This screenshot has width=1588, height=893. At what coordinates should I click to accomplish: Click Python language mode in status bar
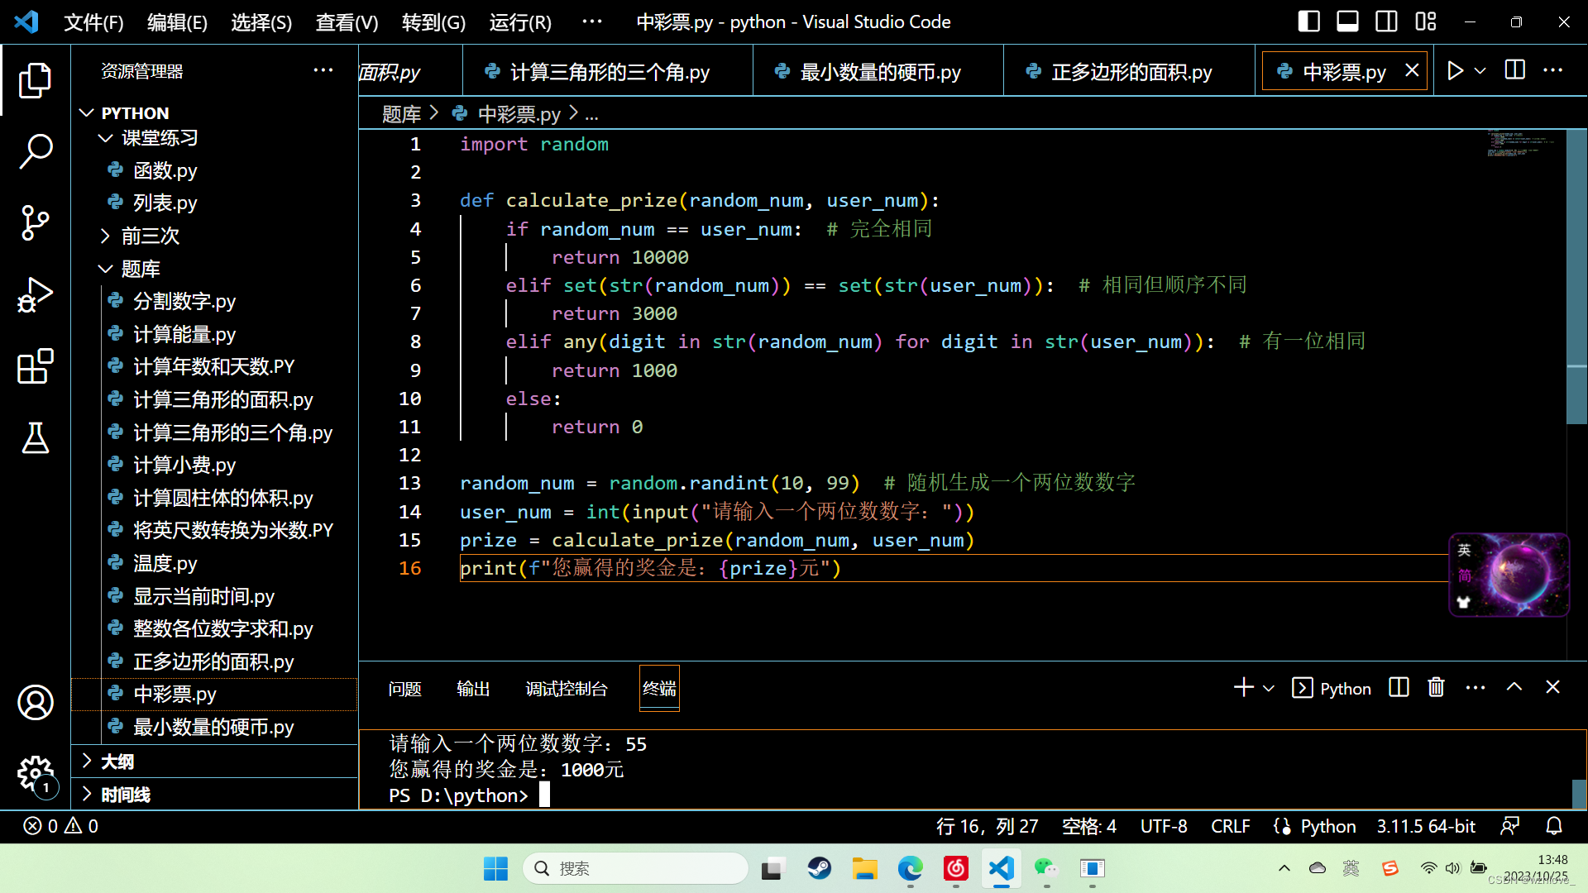1327,826
